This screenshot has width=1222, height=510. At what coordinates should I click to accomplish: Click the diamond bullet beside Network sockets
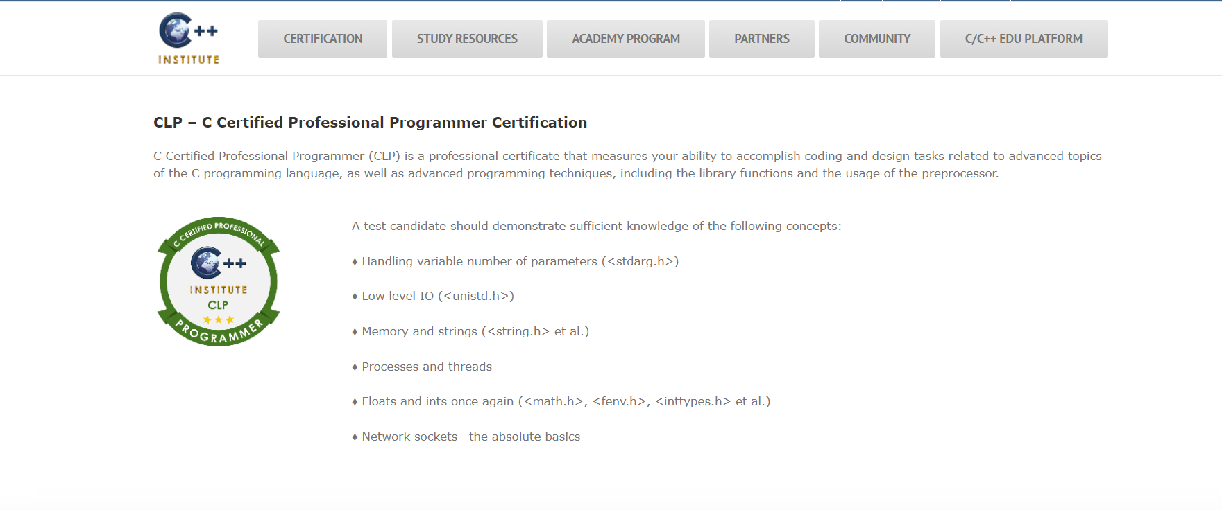coord(355,437)
